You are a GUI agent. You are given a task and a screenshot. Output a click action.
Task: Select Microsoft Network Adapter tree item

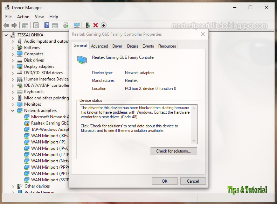click(x=50, y=117)
